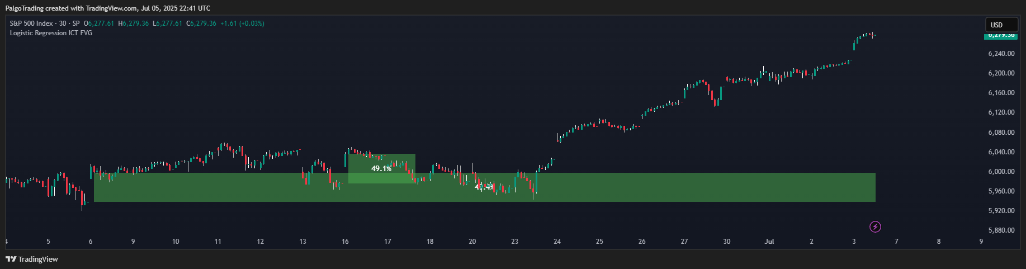
Task: Click the date 23 on the time axis
Action: tap(514, 242)
